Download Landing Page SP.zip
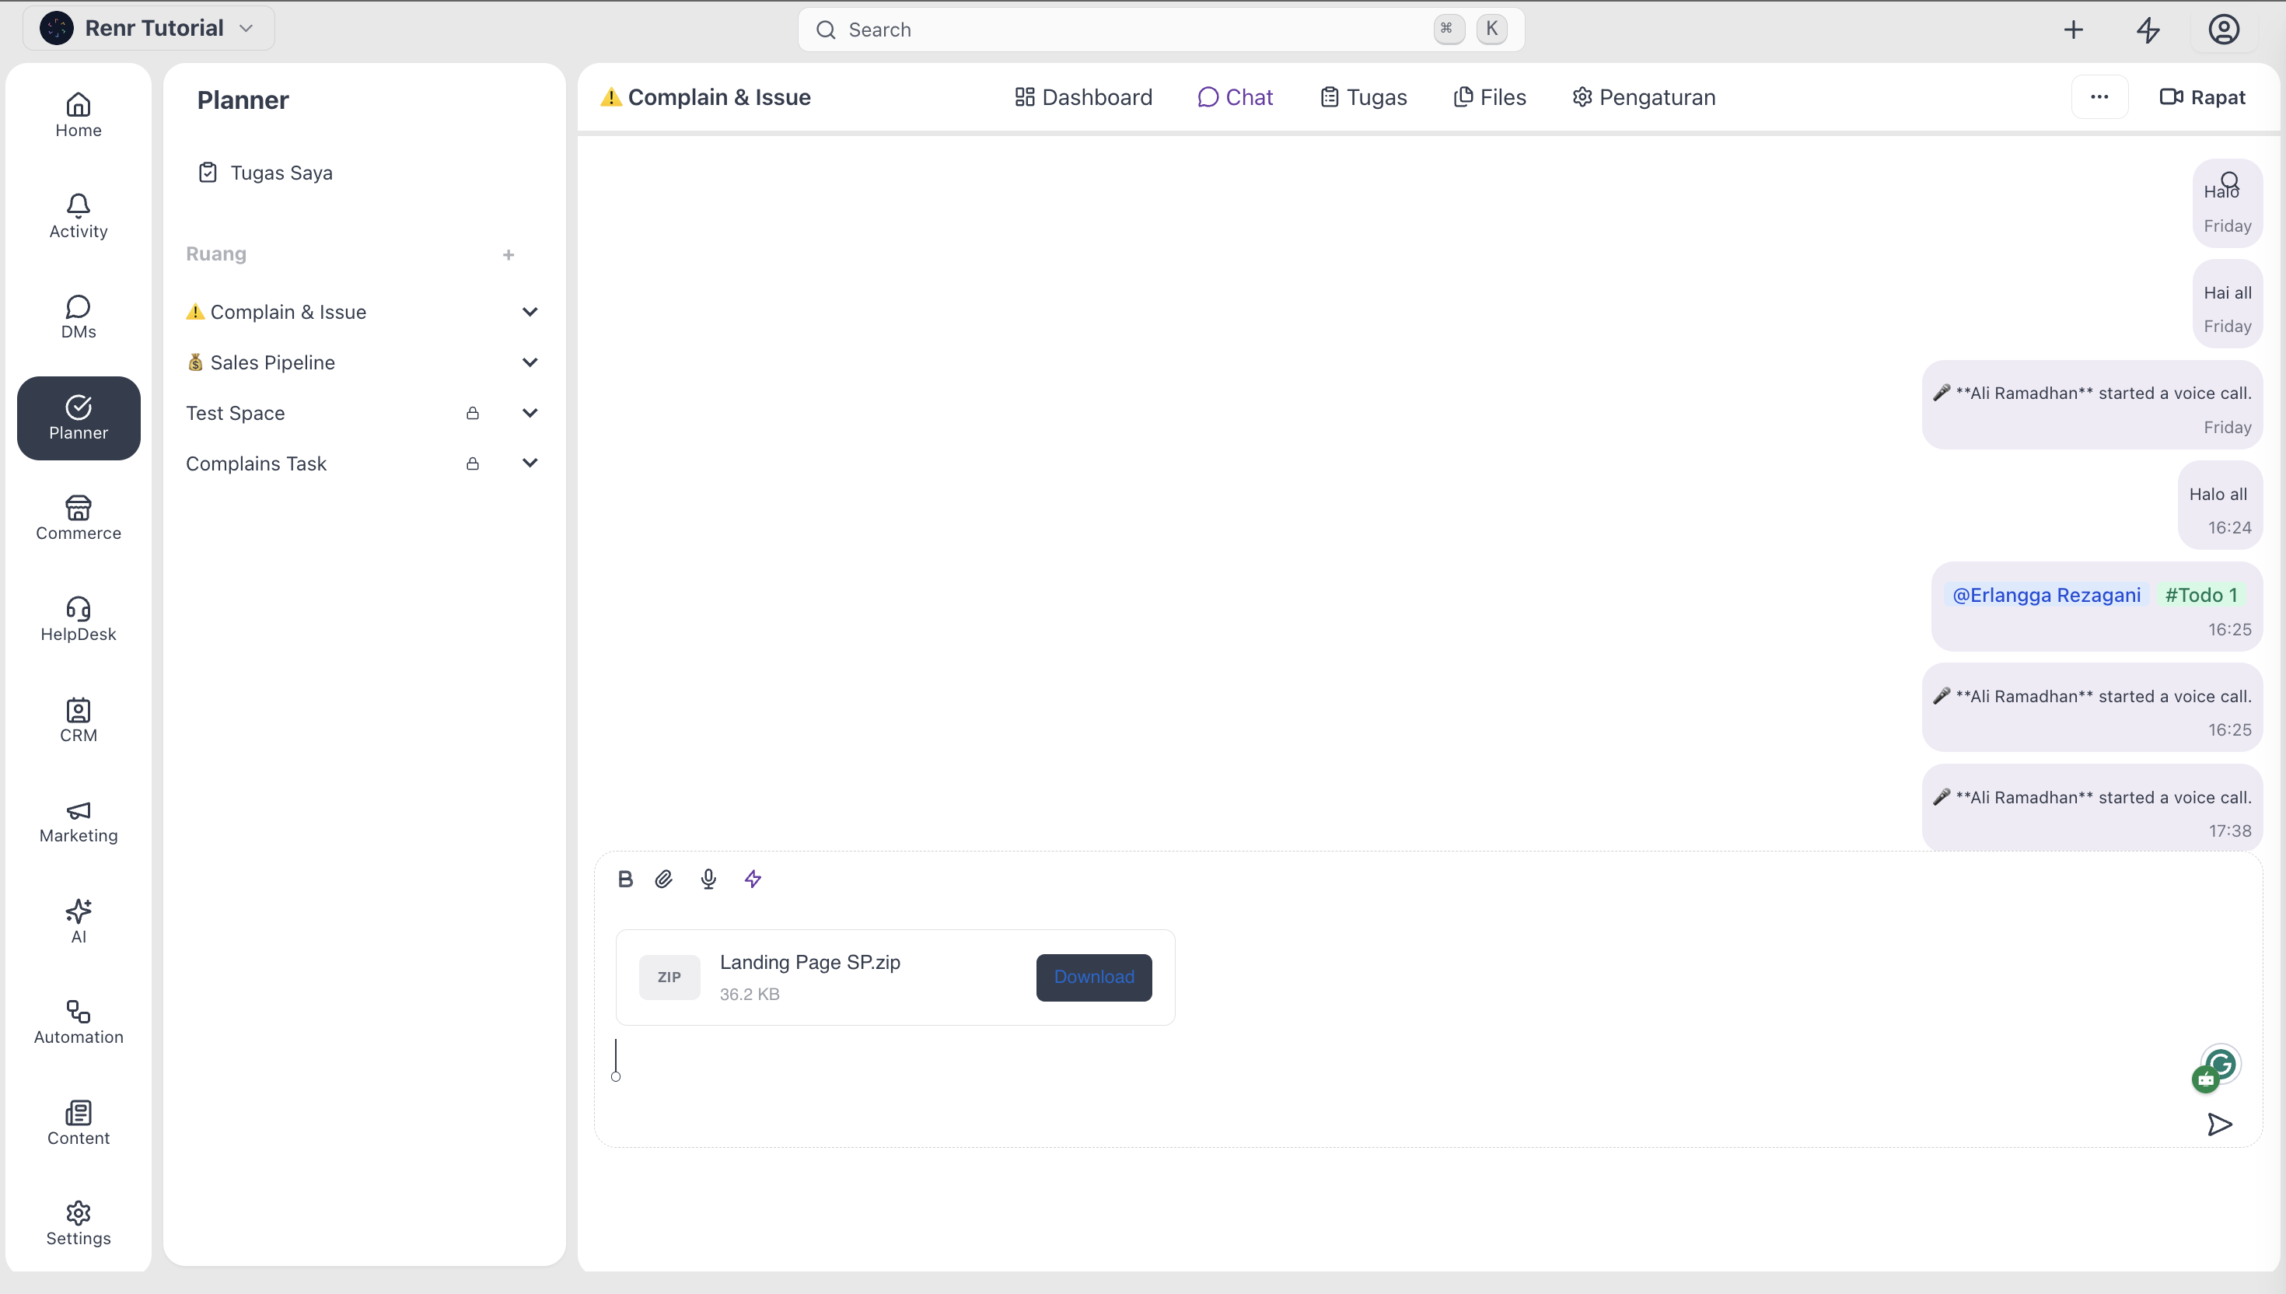The height and width of the screenshot is (1294, 2286). (1094, 977)
